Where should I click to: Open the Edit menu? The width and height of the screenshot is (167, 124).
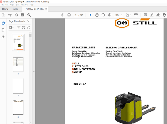point(7,5)
